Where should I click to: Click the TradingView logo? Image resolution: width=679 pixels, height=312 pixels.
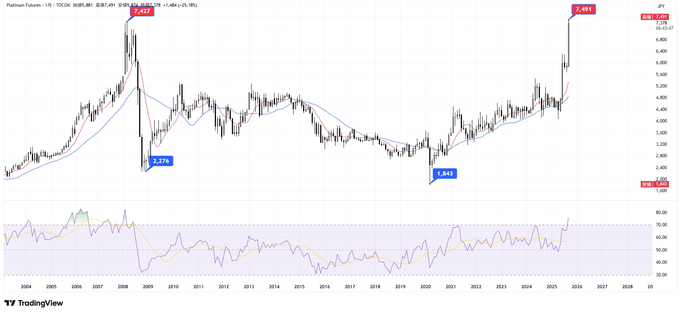34,303
